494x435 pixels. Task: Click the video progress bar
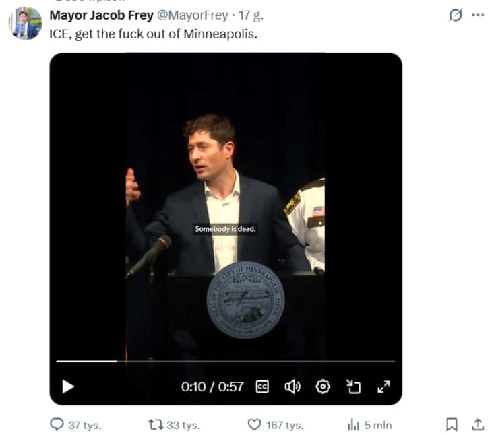click(226, 362)
